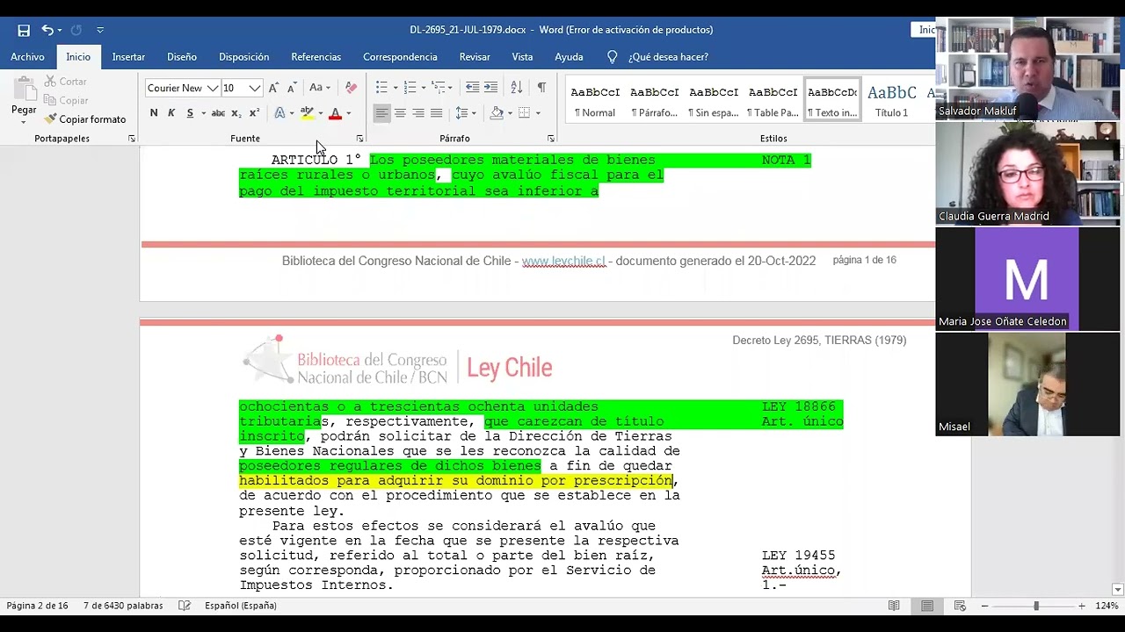
Task: Open the www.leychile.cl link in footer
Action: (563, 261)
